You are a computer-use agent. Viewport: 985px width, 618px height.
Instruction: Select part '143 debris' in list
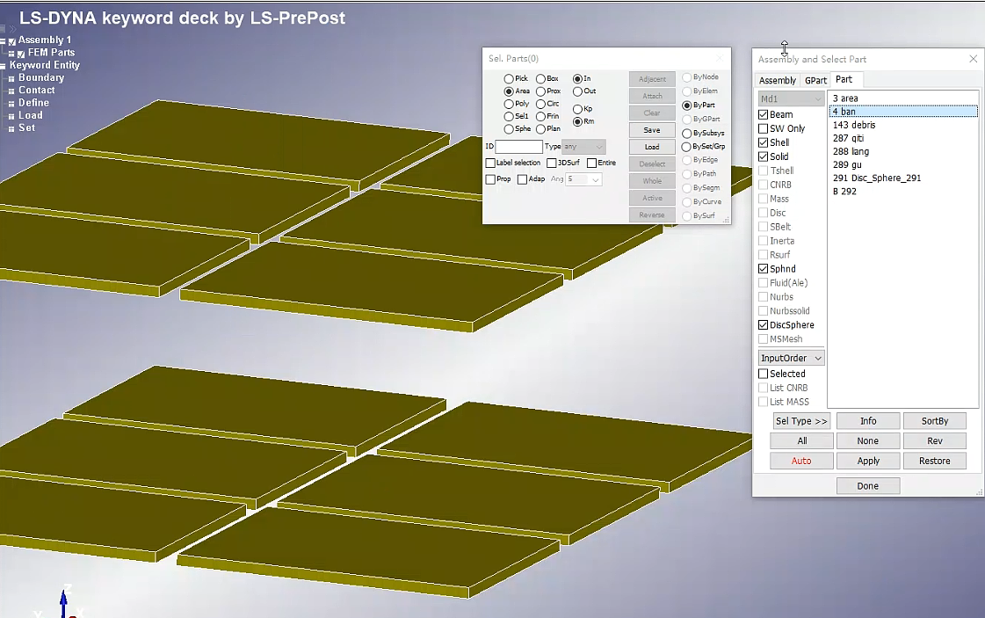[x=903, y=125]
